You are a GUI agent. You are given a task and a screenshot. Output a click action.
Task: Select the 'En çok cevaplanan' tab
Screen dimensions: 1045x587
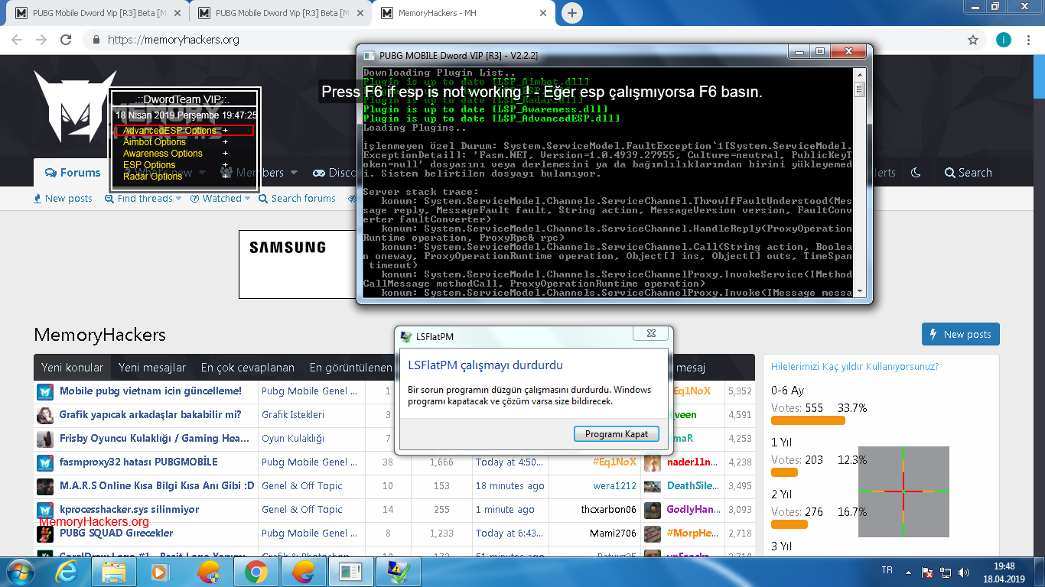tap(248, 368)
